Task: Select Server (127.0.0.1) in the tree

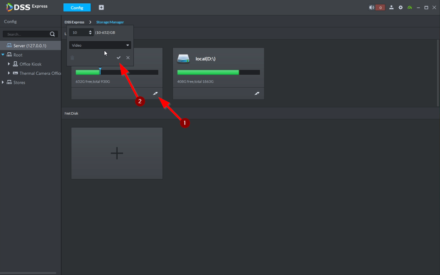Action: click(30, 46)
